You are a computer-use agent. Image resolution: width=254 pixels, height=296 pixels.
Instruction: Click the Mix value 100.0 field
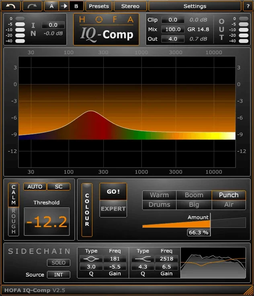click(x=173, y=29)
